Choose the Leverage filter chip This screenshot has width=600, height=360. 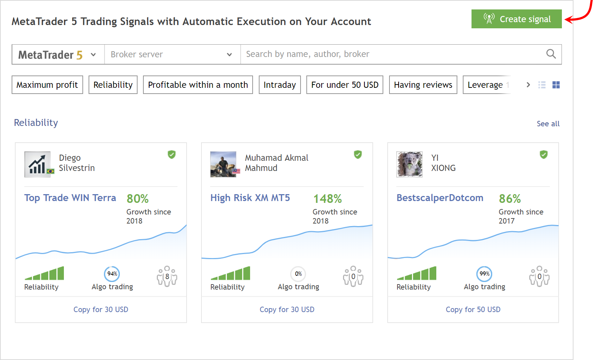tap(487, 85)
